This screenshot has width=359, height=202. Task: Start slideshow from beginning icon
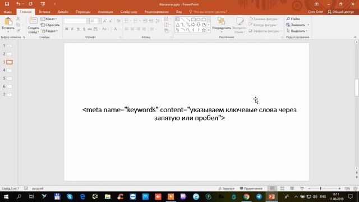coord(43,4)
